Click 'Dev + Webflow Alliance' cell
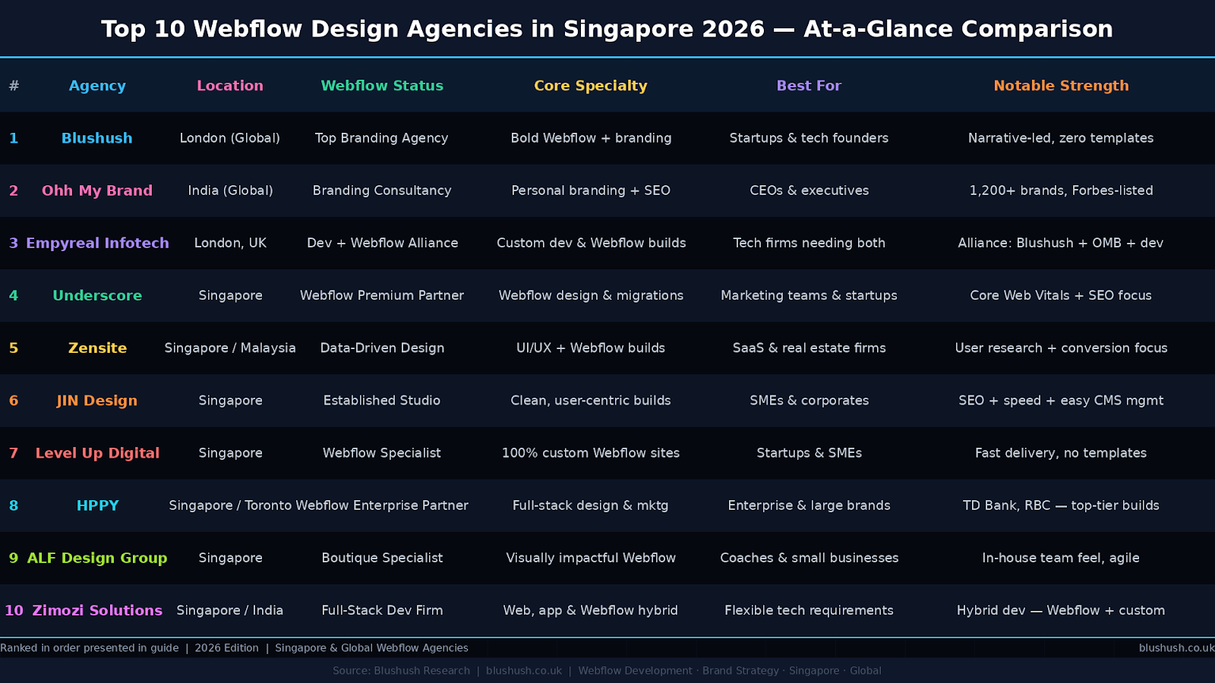The height and width of the screenshot is (683, 1215). click(x=382, y=243)
